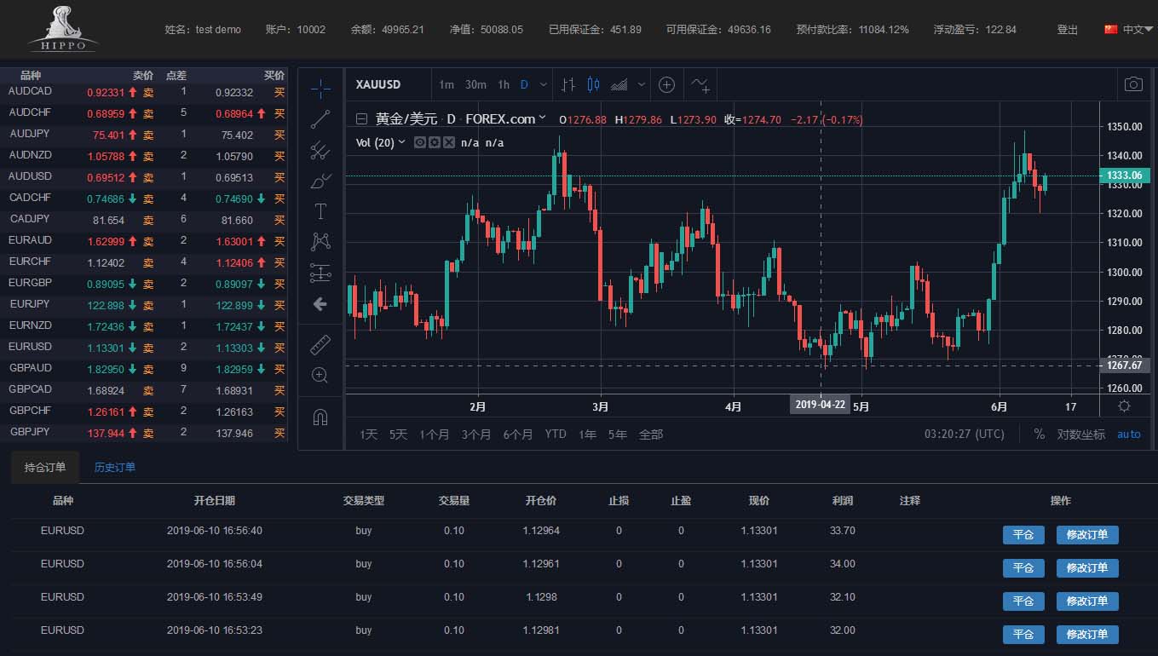Open the language selector showing 中文
The width and height of the screenshot is (1158, 656).
coord(1125,29)
